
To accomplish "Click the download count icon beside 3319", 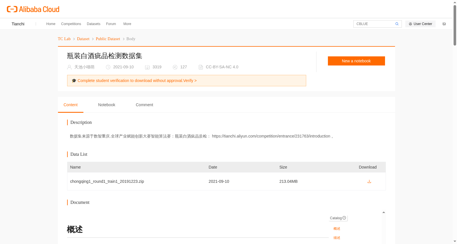I will [147, 67].
